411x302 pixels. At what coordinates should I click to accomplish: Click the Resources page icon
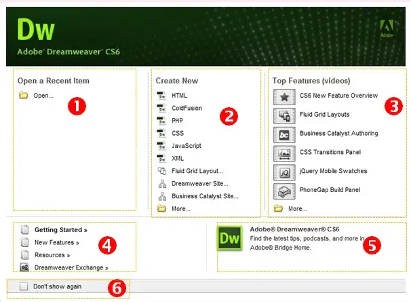[x=24, y=254]
